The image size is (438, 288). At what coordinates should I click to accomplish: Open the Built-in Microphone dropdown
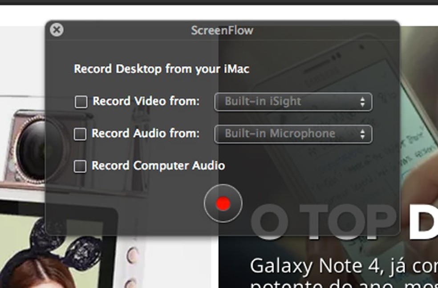click(x=293, y=134)
